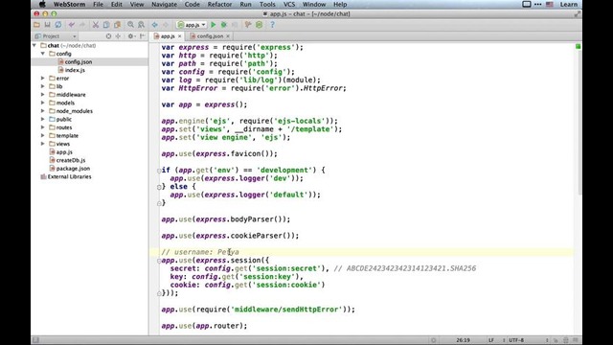The image size is (613, 345).
Task: Click the cursor position 26:19 indicator
Action: click(463, 340)
